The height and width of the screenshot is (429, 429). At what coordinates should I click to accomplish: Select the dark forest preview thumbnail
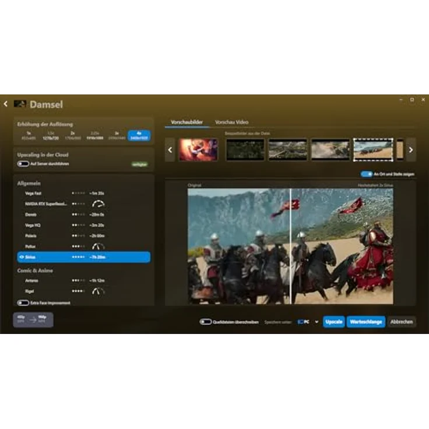[x=245, y=150]
